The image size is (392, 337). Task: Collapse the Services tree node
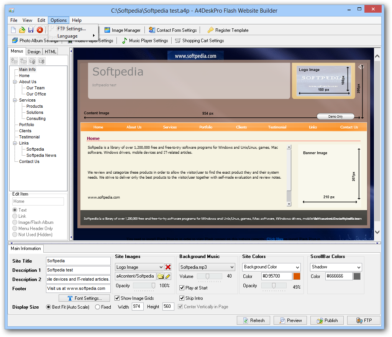15,100
